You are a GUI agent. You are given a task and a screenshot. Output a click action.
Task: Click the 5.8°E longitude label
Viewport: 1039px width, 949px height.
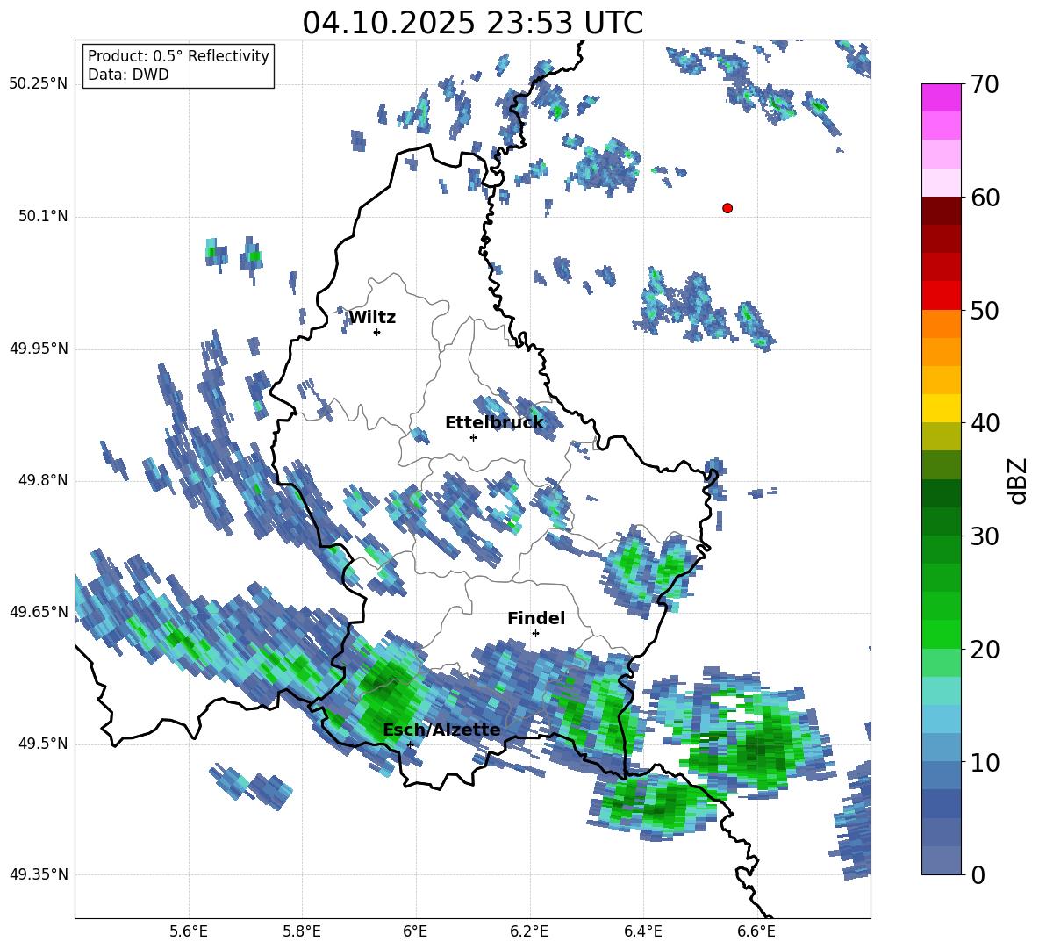click(x=302, y=932)
